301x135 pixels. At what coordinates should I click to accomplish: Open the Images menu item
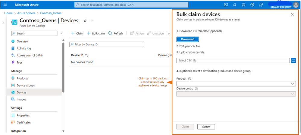21,99
